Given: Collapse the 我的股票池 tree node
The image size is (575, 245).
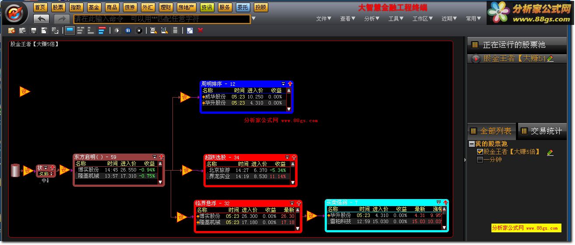Looking at the screenshot, I should tap(471, 144).
